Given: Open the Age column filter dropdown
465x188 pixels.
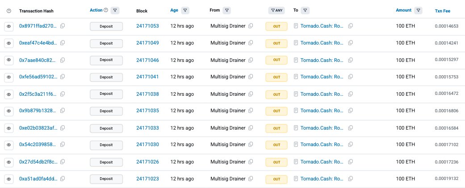Looking at the screenshot, I should click(x=185, y=10).
